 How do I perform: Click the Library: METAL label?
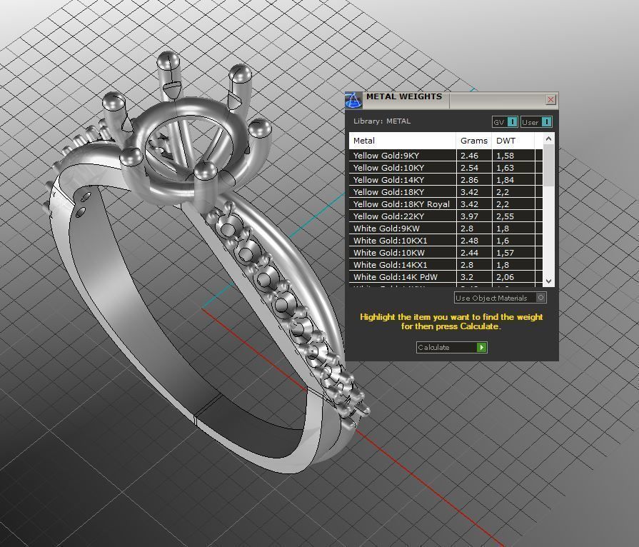(382, 121)
